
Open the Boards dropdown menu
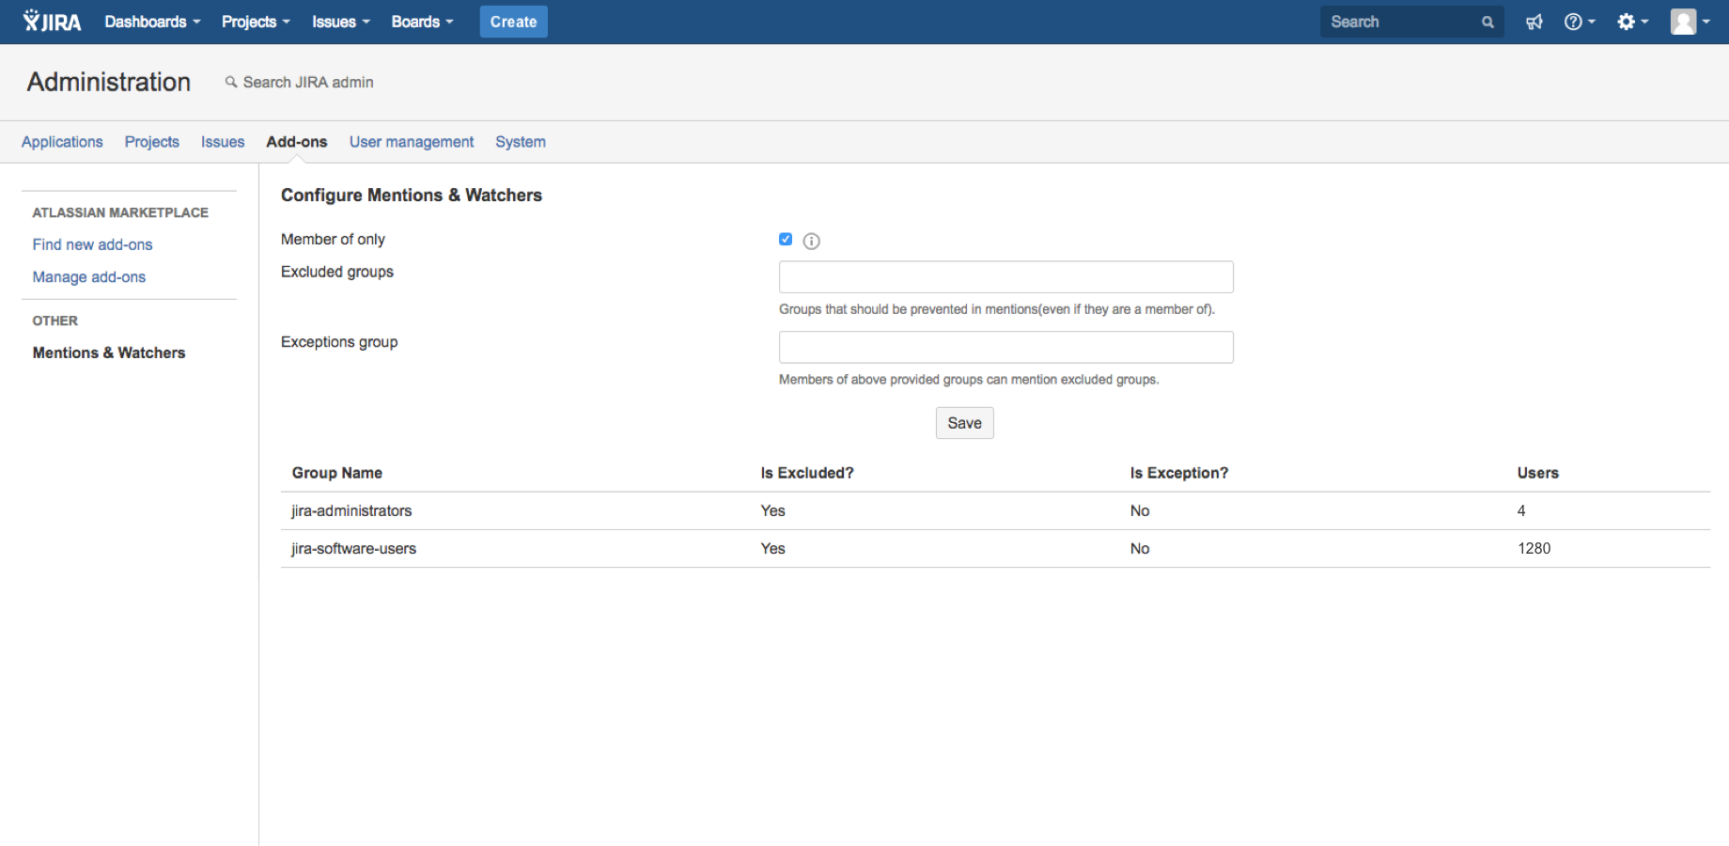(422, 22)
